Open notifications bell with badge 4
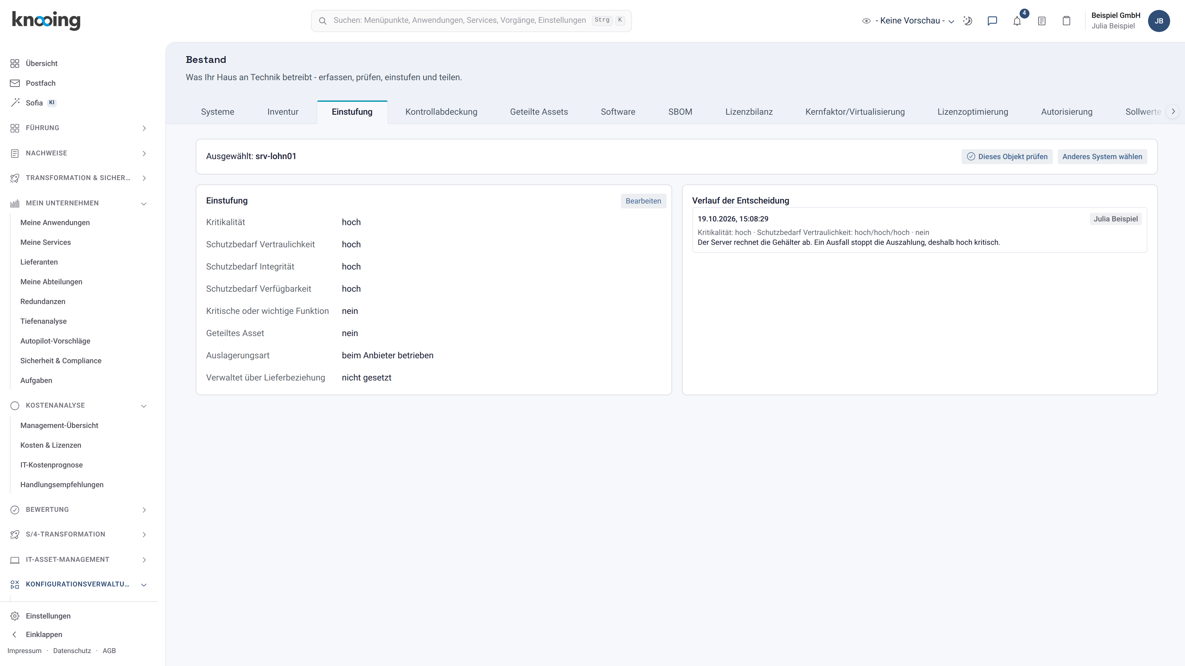This screenshot has width=1185, height=666. point(1017,21)
